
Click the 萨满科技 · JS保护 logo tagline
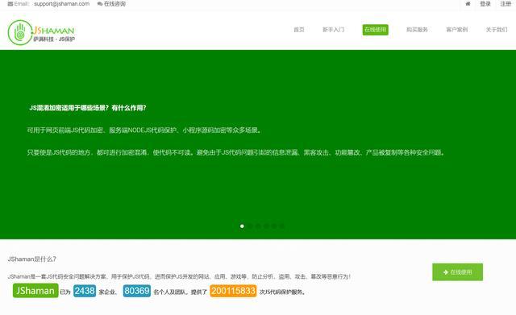[54, 39]
